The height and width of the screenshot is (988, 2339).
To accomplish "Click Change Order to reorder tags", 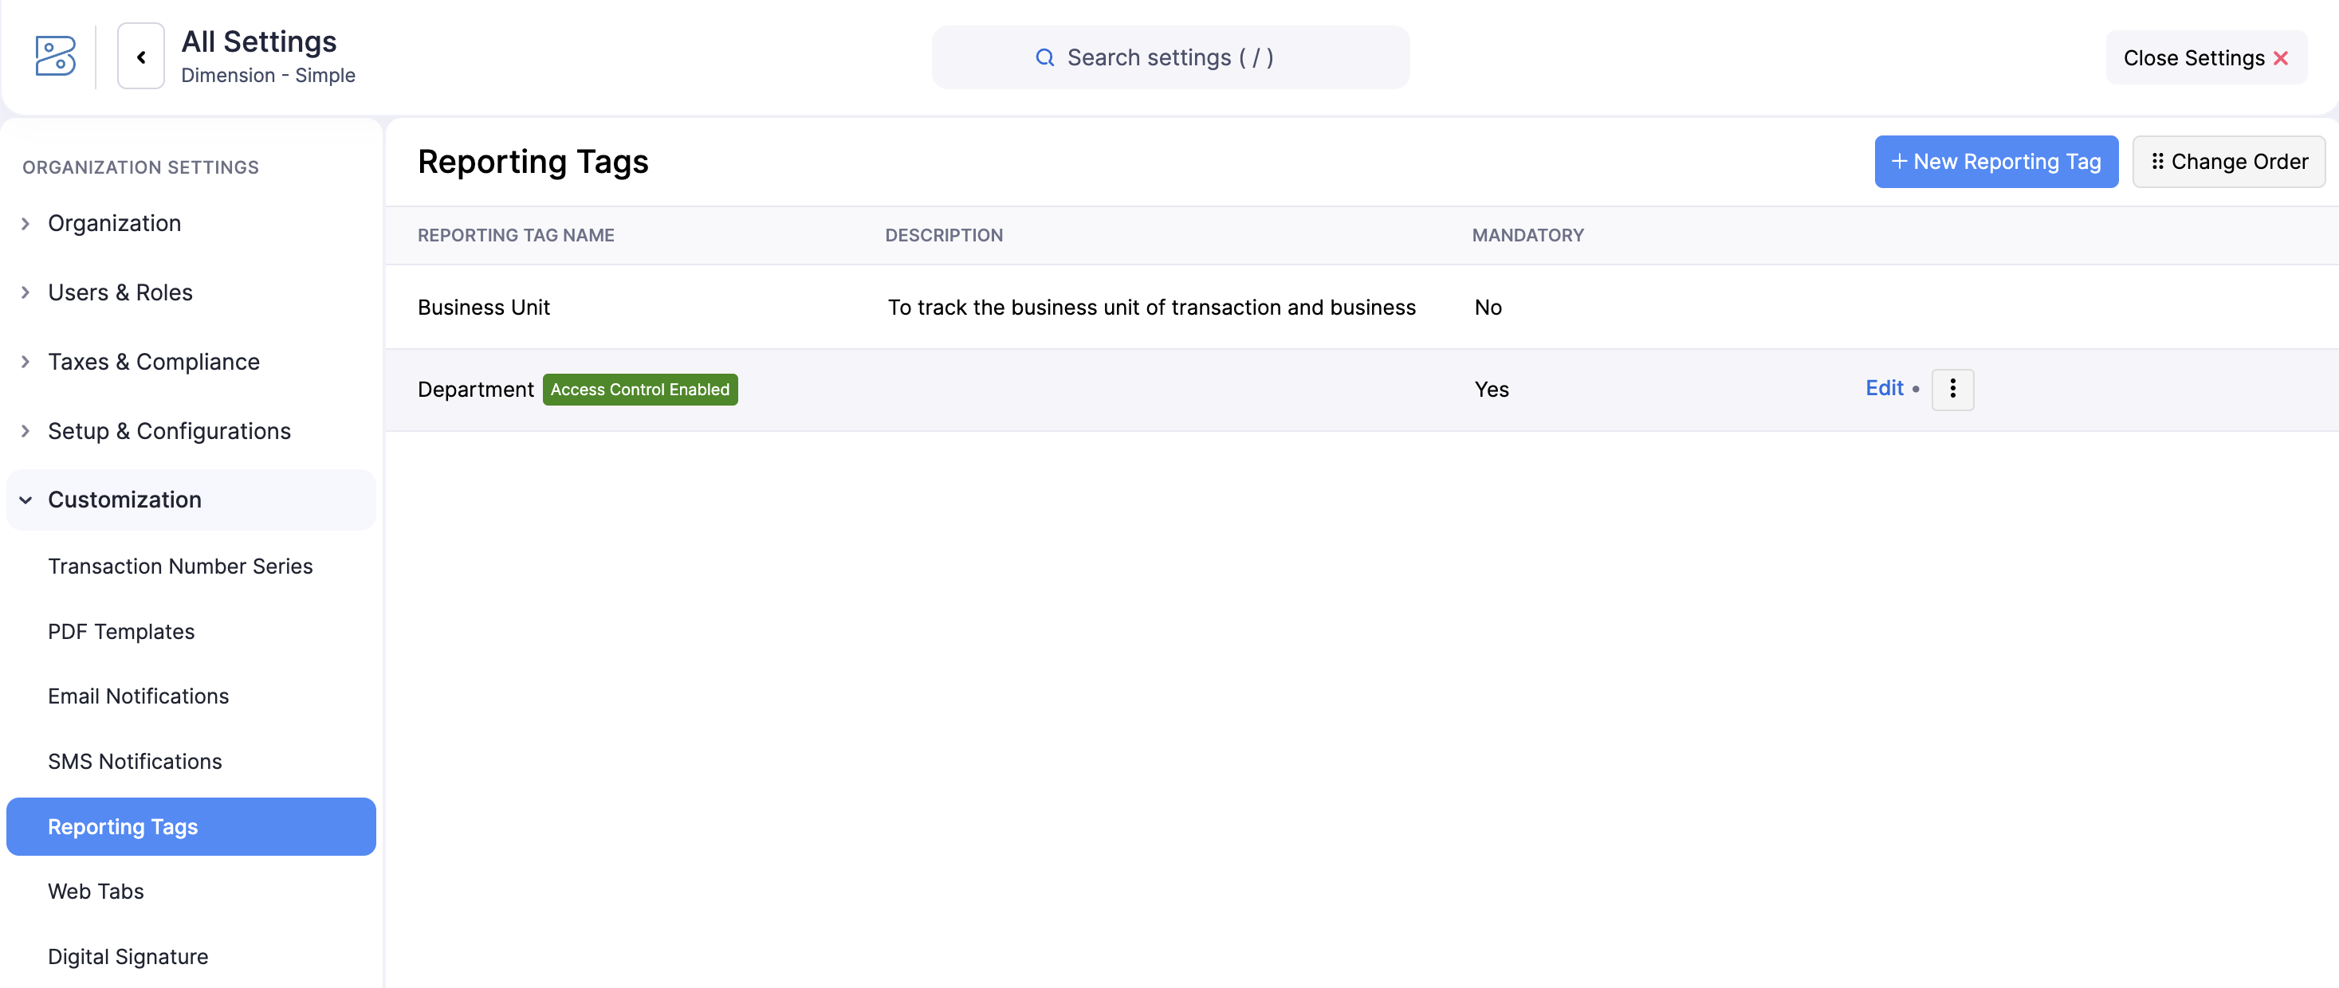I will click(x=2228, y=162).
